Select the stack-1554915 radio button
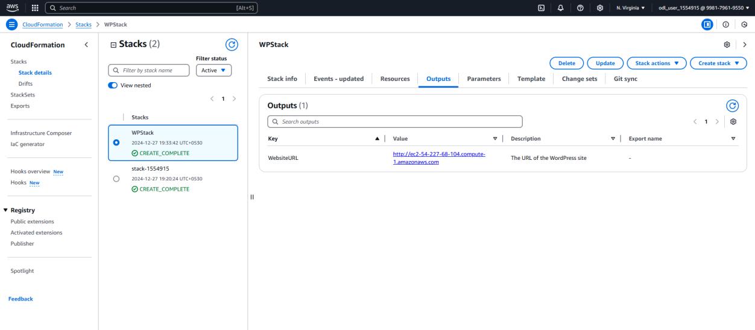The width and height of the screenshot is (755, 330). tap(116, 179)
